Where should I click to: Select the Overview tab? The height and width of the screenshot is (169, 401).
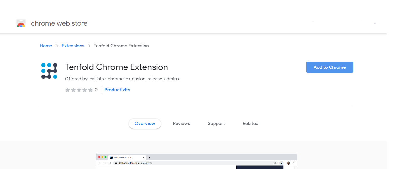[145, 123]
